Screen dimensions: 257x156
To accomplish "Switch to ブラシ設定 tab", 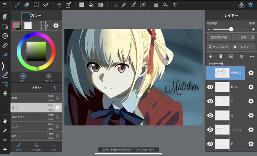I will (x=36, y=147).
